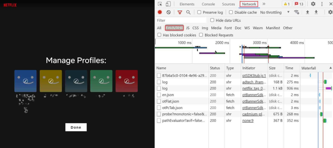Image resolution: width=333 pixels, height=148 pixels.
Task: Enable Disable cache checkbox
Action: point(231,12)
